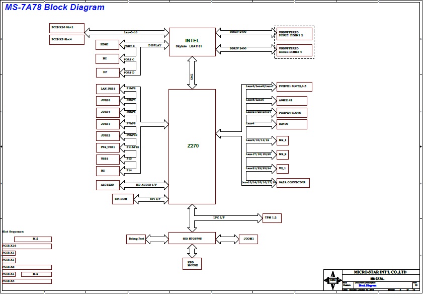Click the 'Lane17/18/19/20' label
Screen dimensions: 428x303
[x=258, y=154]
